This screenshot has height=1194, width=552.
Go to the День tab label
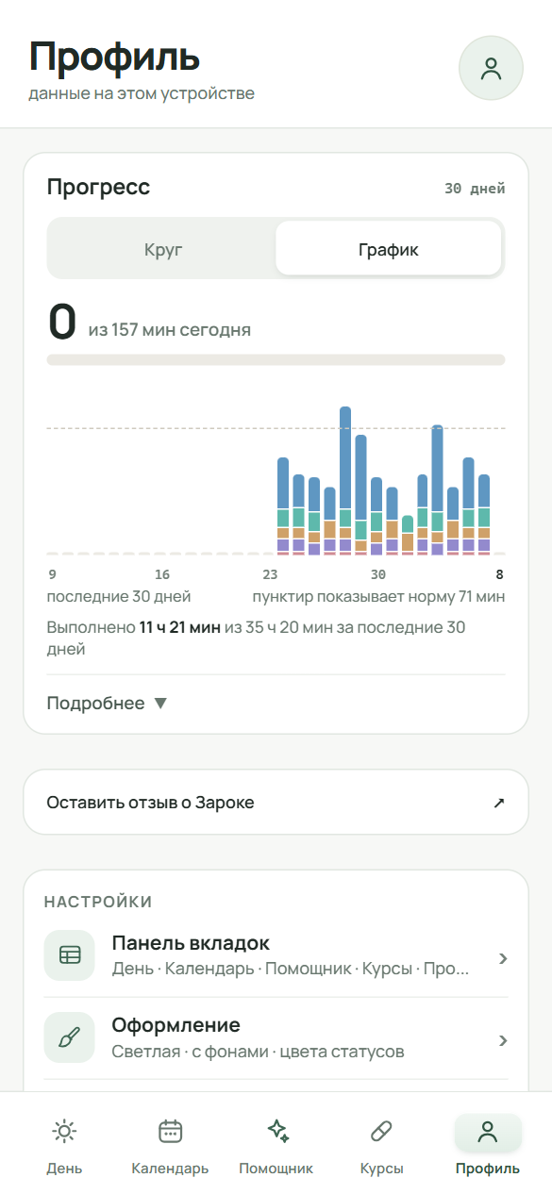click(64, 1169)
